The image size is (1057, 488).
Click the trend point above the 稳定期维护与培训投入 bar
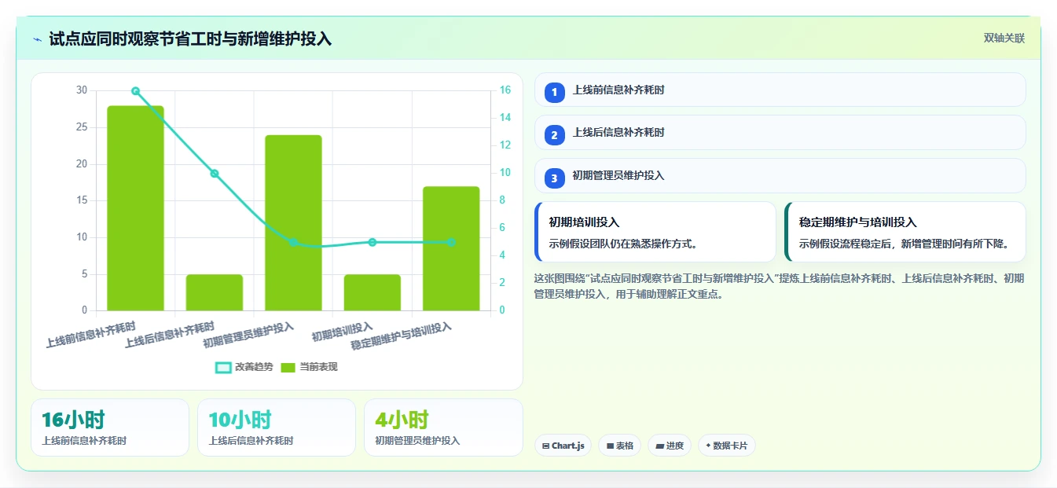click(x=451, y=242)
